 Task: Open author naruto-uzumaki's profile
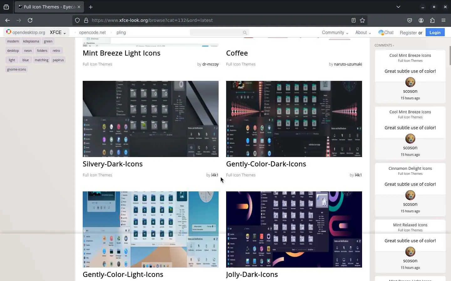(348, 64)
